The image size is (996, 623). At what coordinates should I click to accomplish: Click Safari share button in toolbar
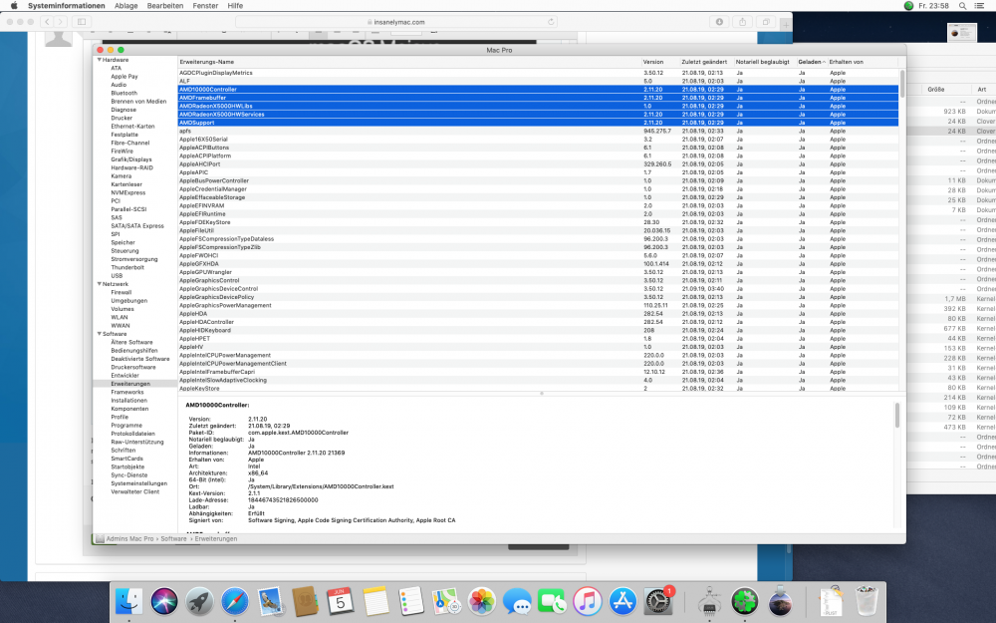(x=743, y=22)
